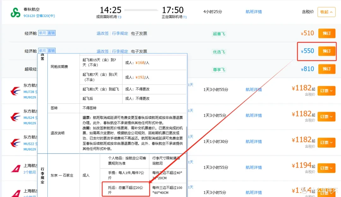341x197 pixels.
Task: Open 航班详情 for the ¥1194 flight
Action: pos(254,167)
